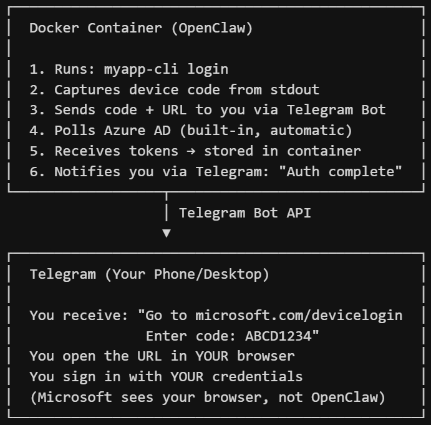Select the device code ABCD1234
This screenshot has width=431, height=425.
(278, 336)
